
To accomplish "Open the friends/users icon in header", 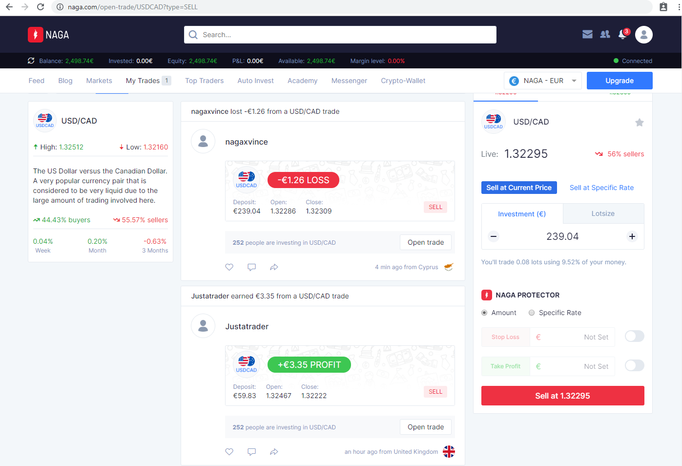I will click(605, 34).
